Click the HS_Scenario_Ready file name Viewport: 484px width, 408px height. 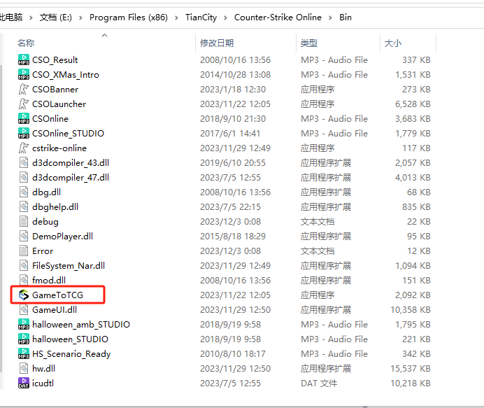point(71,353)
